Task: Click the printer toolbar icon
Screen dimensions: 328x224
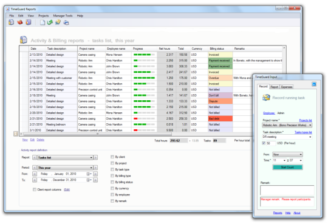Action: coord(66,22)
